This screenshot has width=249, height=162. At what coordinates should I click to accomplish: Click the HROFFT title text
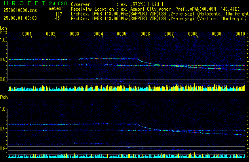[x=25, y=3]
